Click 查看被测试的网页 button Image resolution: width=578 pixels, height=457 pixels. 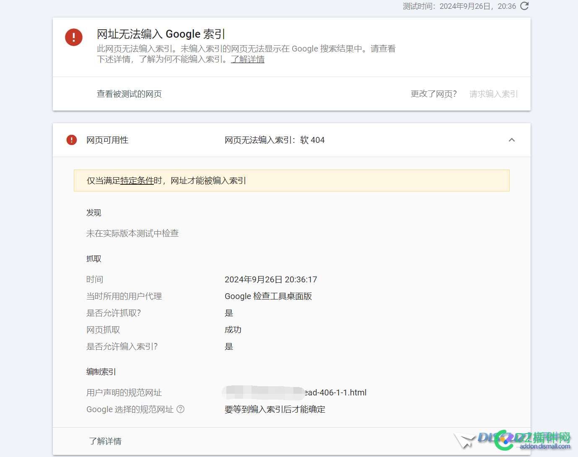click(x=129, y=94)
